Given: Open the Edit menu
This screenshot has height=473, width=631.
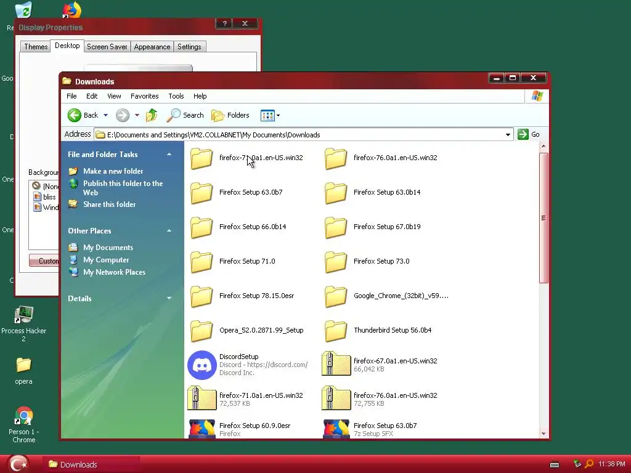Looking at the screenshot, I should 92,96.
